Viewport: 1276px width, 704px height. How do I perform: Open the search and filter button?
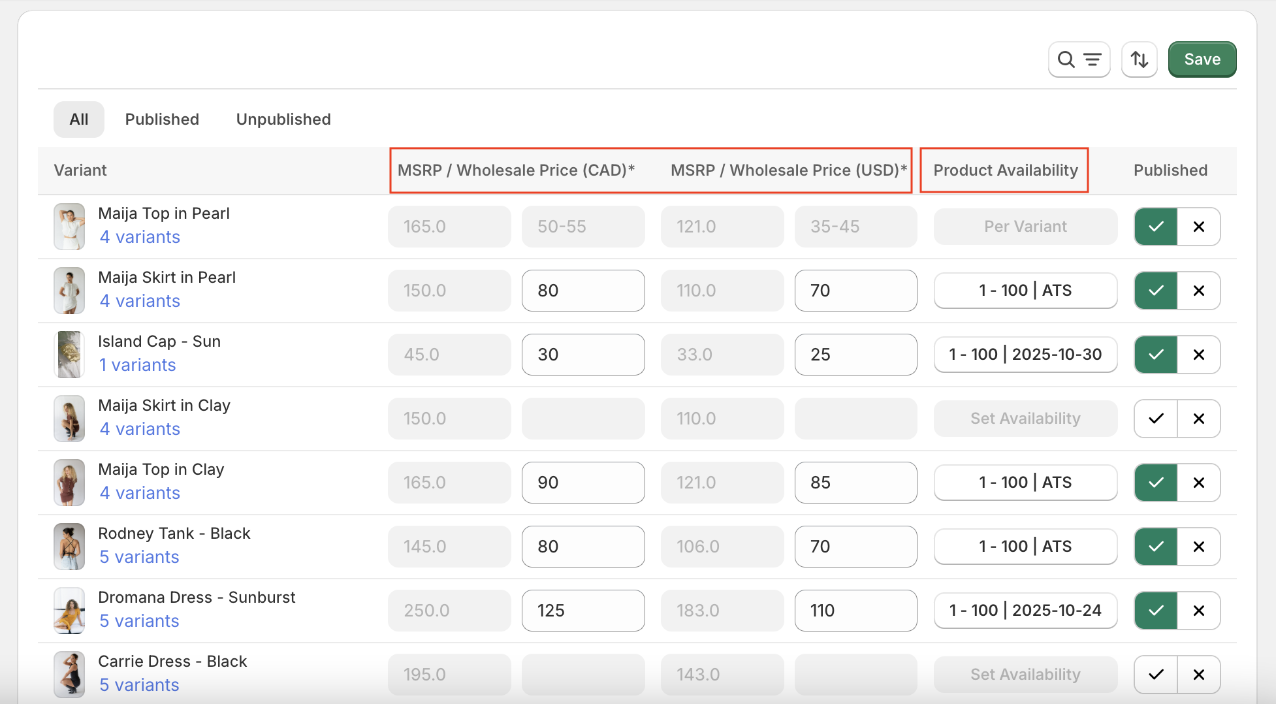point(1079,59)
